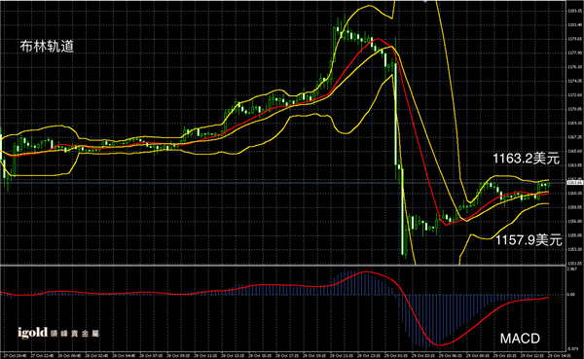The image size is (584, 359).
Task: Click the igold logo watermark
Action: coord(32,333)
